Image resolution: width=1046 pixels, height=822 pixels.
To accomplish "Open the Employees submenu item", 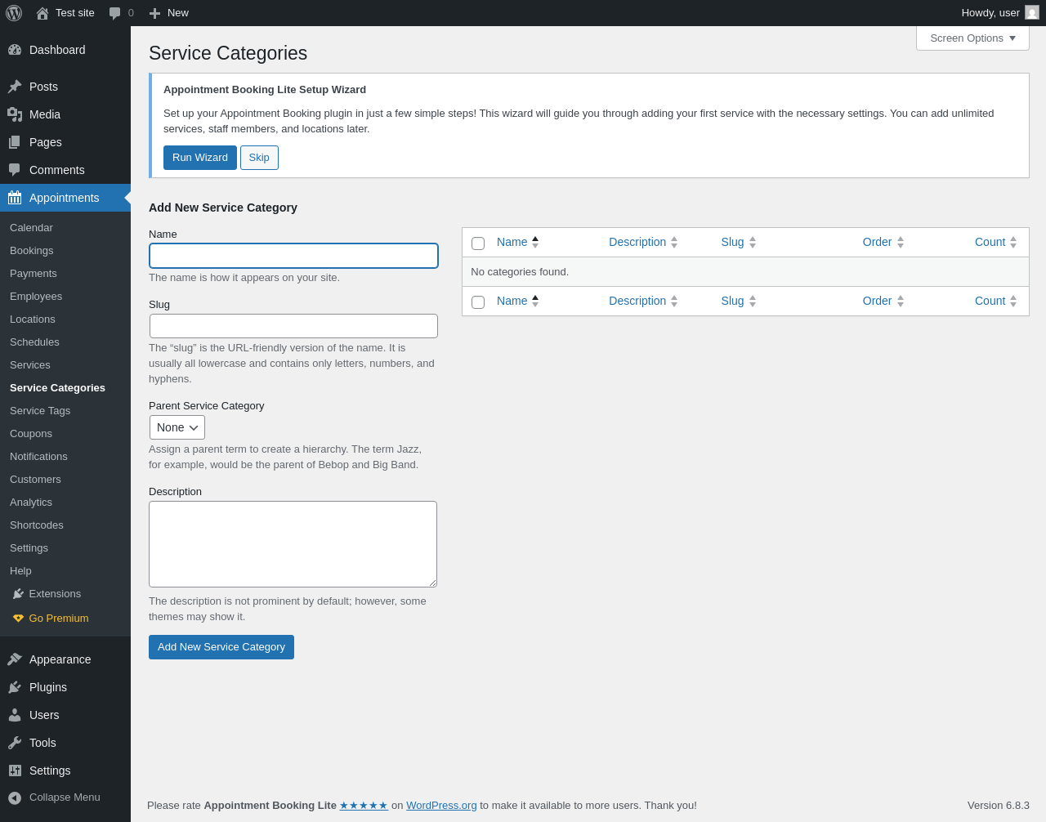I will tap(36, 297).
